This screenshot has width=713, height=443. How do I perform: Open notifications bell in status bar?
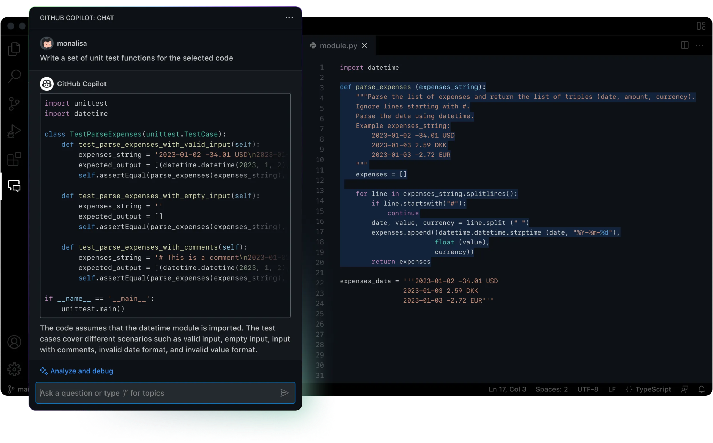(x=702, y=389)
